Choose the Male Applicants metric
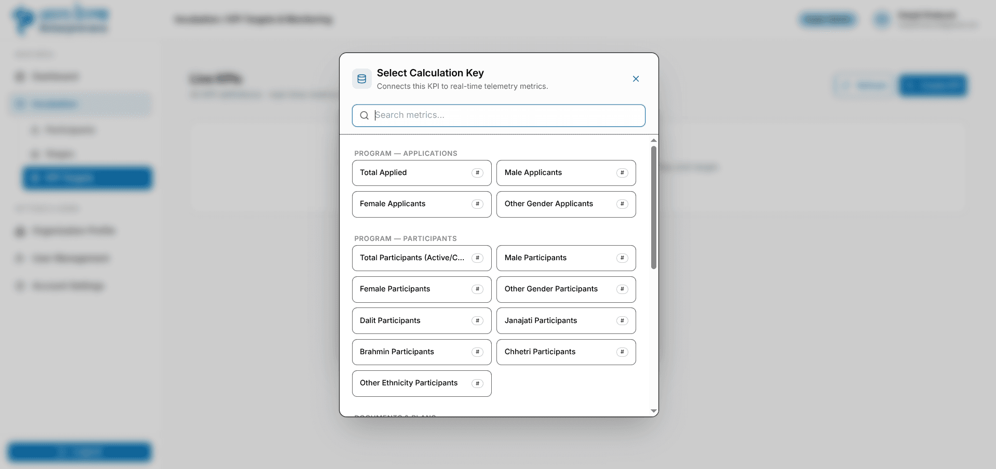Viewport: 996px width, 469px height. 566,173
